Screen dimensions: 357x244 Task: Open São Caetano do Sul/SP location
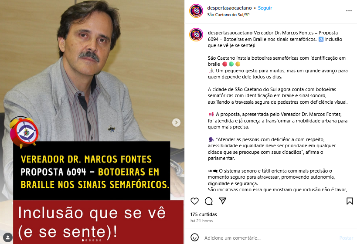pyautogui.click(x=228, y=14)
